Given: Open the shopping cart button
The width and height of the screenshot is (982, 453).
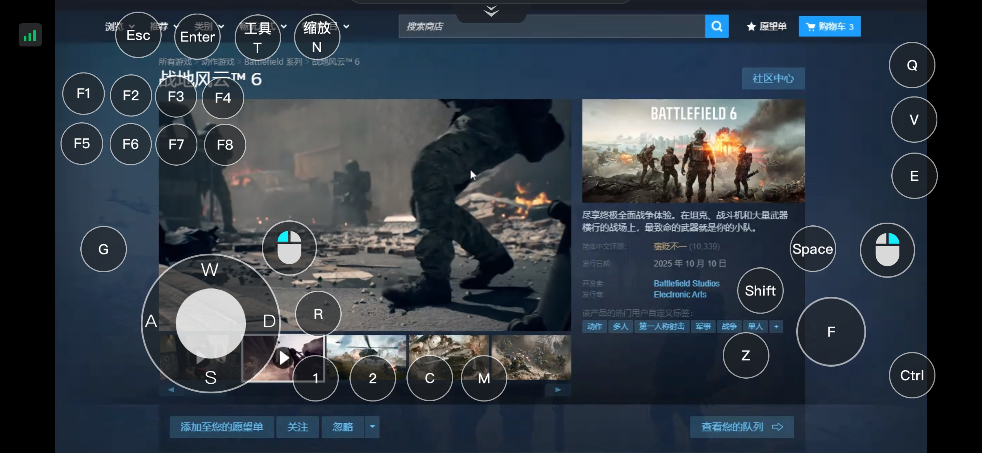Looking at the screenshot, I should tap(829, 26).
